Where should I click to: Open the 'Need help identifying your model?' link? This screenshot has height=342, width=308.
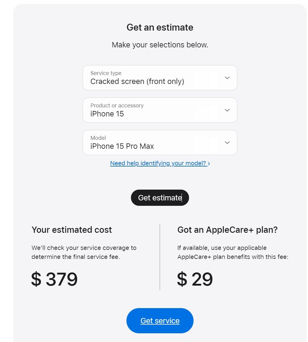[x=158, y=163]
